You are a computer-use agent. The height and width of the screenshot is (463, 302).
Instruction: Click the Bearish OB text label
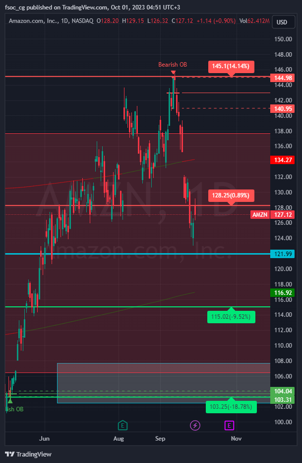click(173, 64)
